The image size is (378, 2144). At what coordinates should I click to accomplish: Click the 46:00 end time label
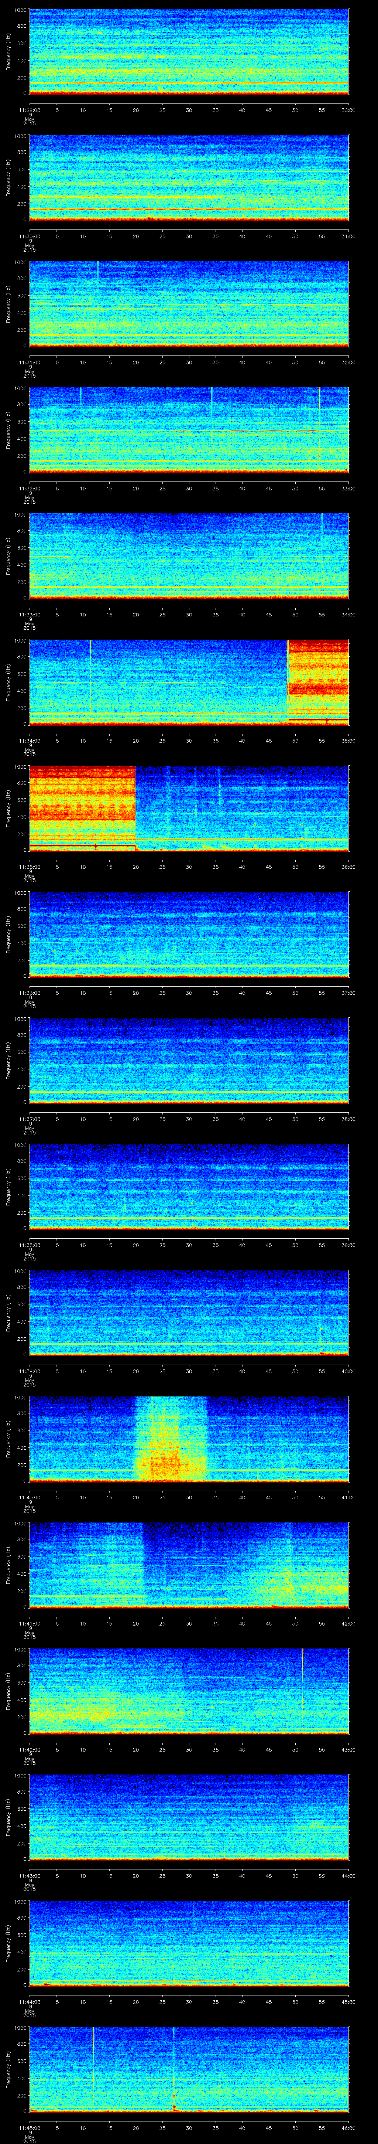[348, 2127]
